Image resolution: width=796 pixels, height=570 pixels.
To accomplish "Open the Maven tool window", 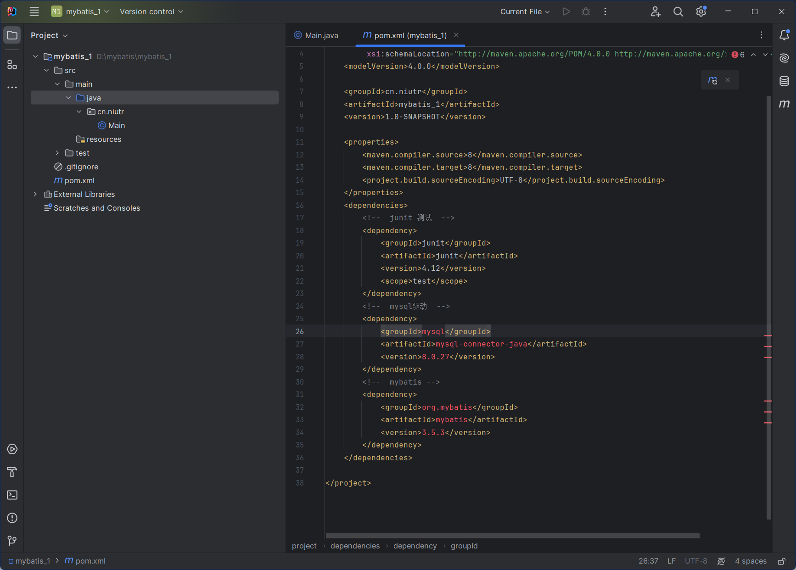I will click(x=784, y=104).
